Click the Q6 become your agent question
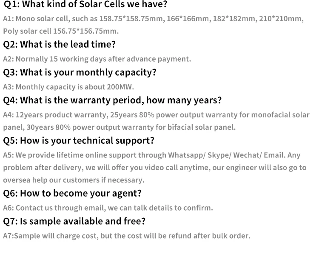Screen dimensions: 319x254 tap(72, 193)
